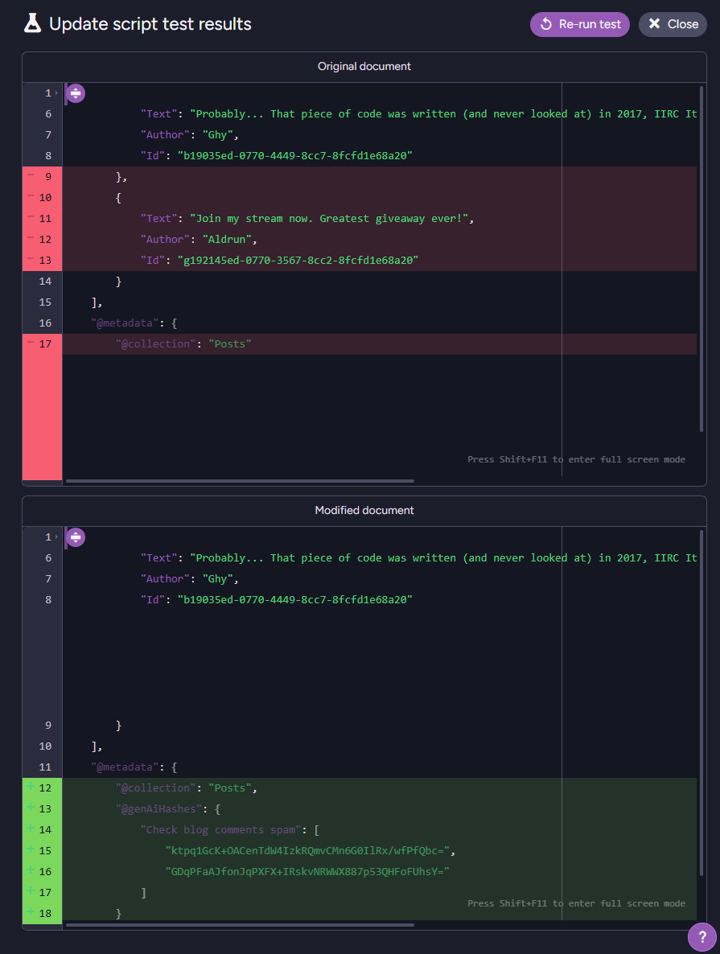720x954 pixels.
Task: Click added line number 15 in gutter
Action: point(45,850)
